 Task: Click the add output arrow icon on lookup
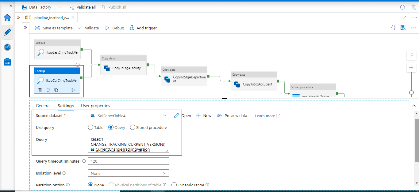tap(73, 90)
